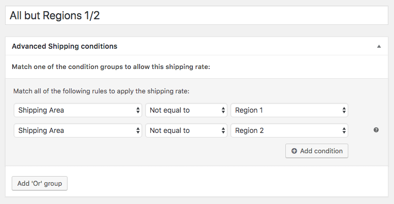394x204 pixels.
Task: Click the Add 'Or' group button
Action: click(x=40, y=183)
